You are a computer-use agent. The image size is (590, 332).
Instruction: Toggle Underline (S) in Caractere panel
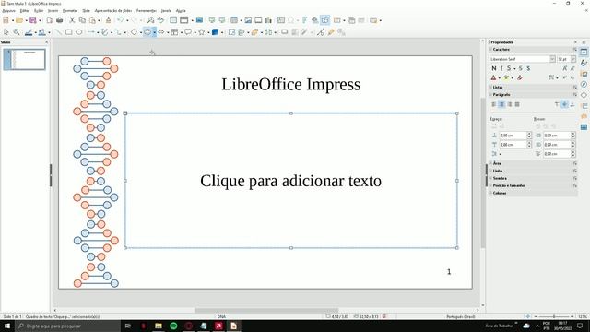point(509,68)
